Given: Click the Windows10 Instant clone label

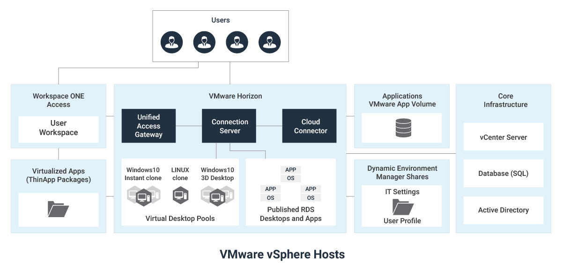Looking at the screenshot, I should pyautogui.click(x=143, y=174).
